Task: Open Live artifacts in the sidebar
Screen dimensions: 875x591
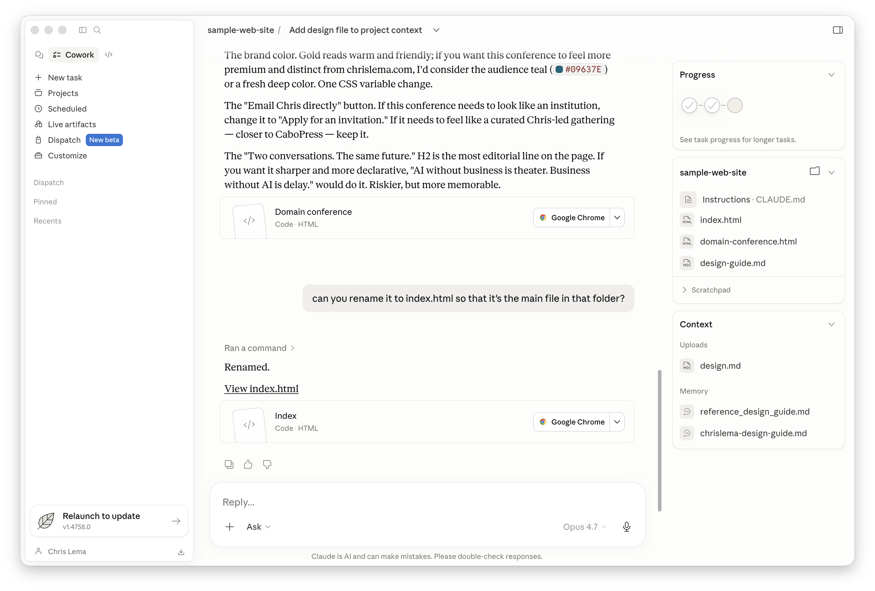Action: pyautogui.click(x=72, y=124)
